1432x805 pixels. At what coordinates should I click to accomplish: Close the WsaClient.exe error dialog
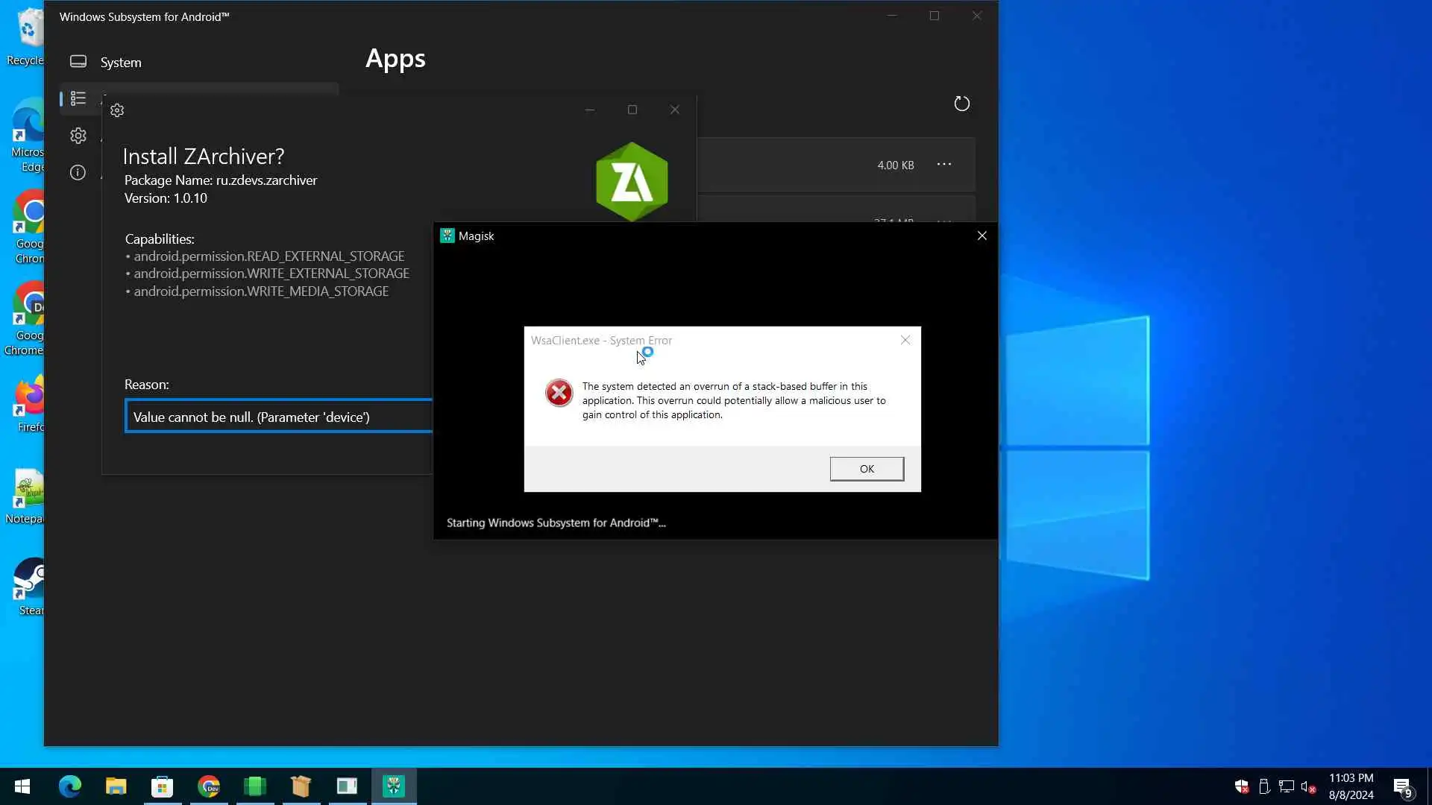(x=905, y=340)
